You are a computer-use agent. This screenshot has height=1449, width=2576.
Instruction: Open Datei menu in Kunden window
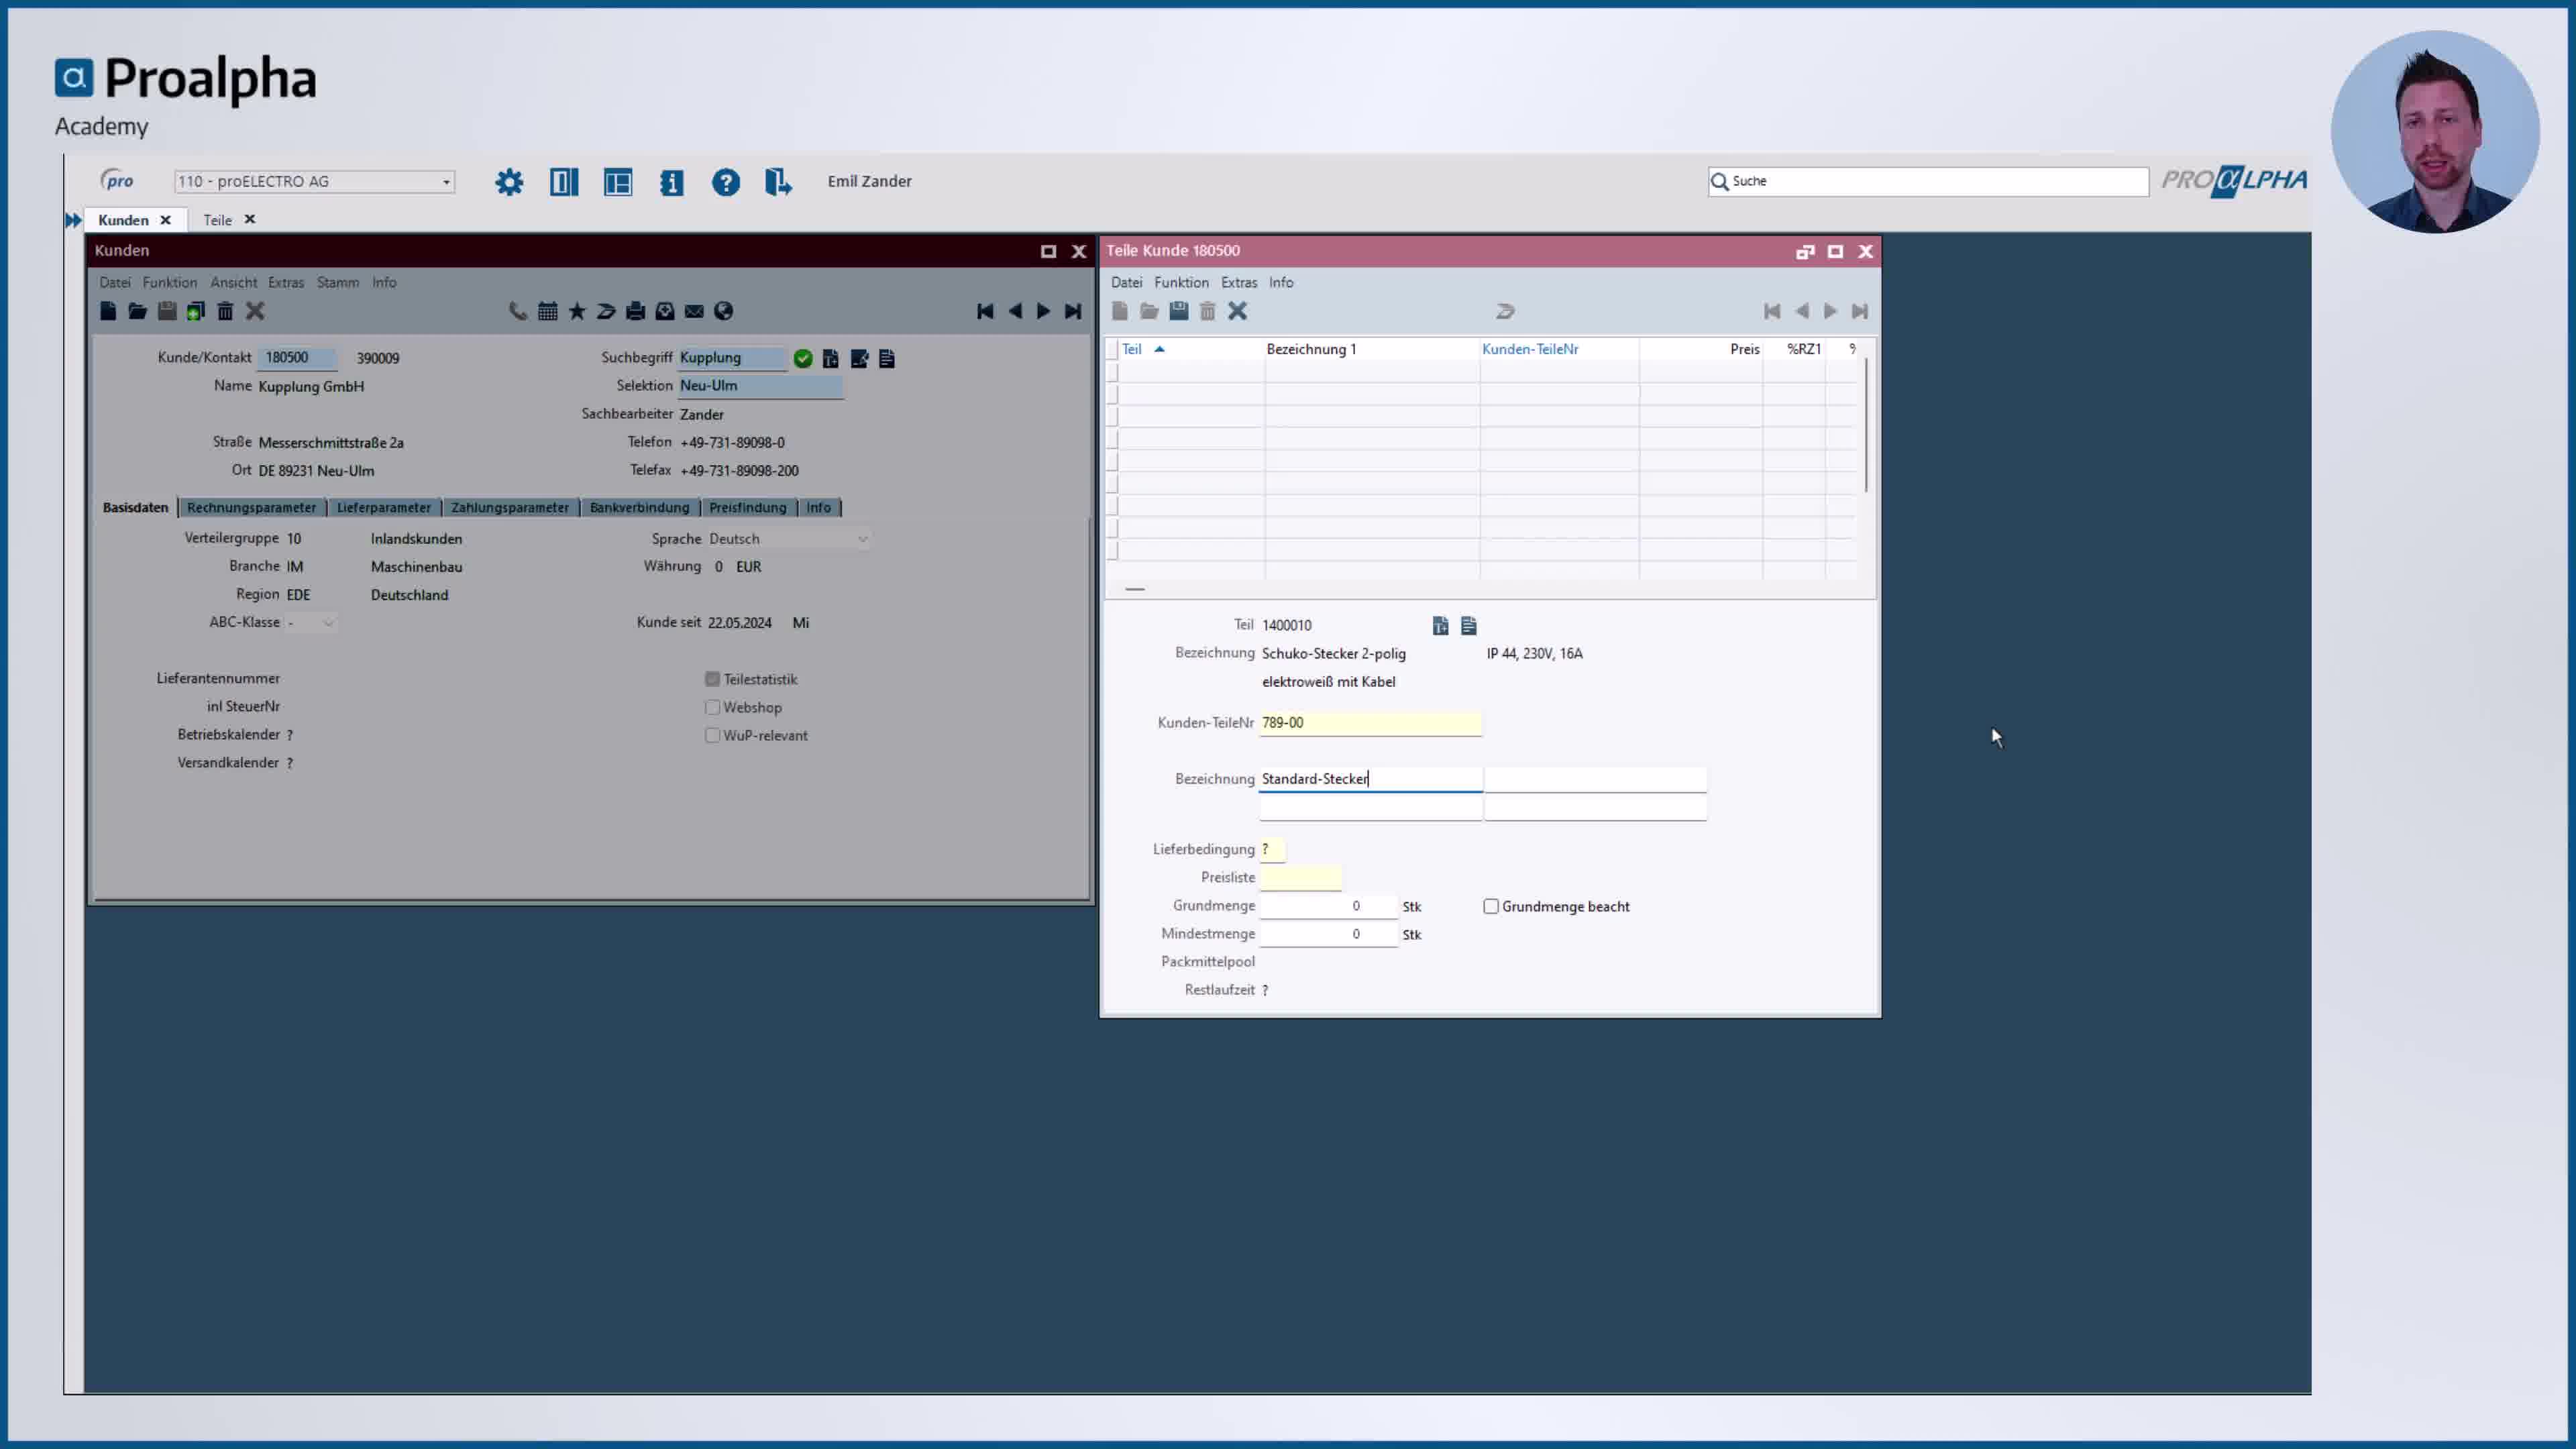click(115, 283)
